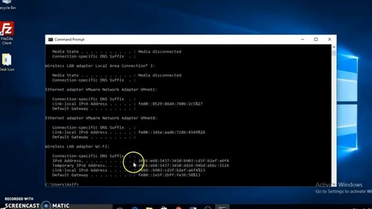The width and height of the screenshot is (372, 209).
Task: Click the Wi-Fi IPv6 address ending a6f4
Action: coord(184,161)
